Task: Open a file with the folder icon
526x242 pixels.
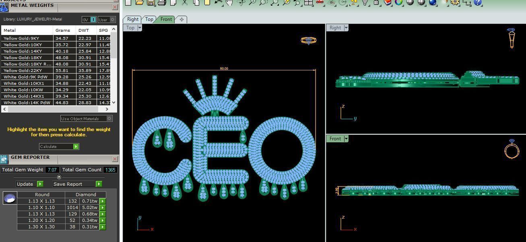Action: click(139, 2)
